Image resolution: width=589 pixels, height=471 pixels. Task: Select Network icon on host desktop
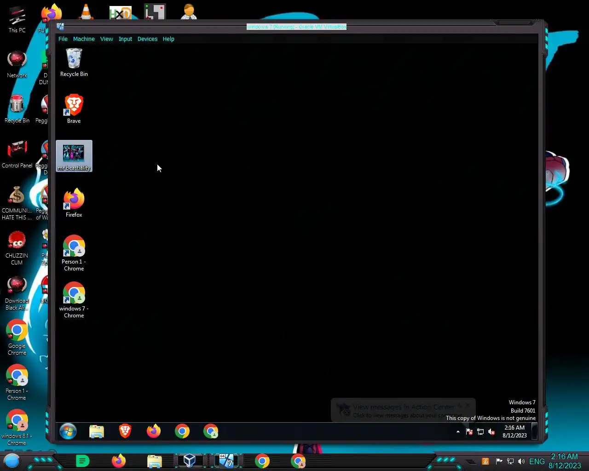tap(17, 64)
